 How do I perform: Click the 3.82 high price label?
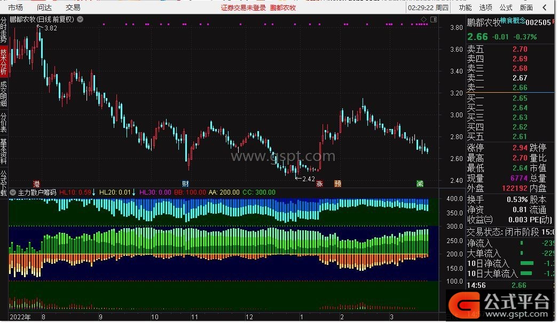[51, 28]
